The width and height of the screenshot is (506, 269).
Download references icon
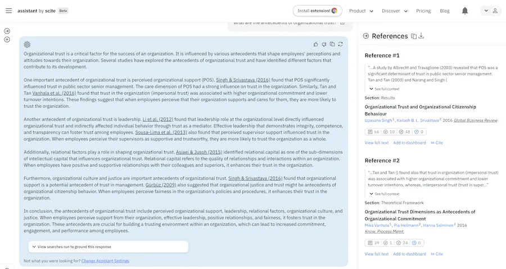pyautogui.click(x=421, y=36)
